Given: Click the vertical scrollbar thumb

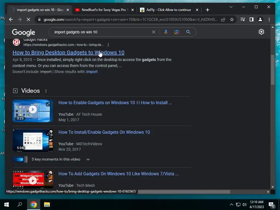Looking at the screenshot, I should [273, 70].
